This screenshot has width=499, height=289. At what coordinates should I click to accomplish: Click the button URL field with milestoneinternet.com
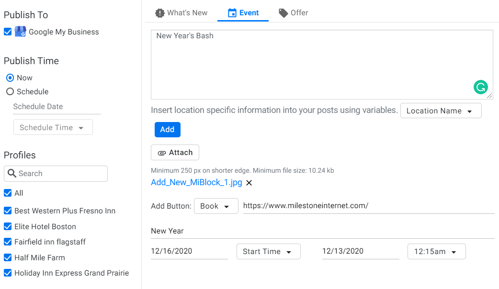click(369, 206)
